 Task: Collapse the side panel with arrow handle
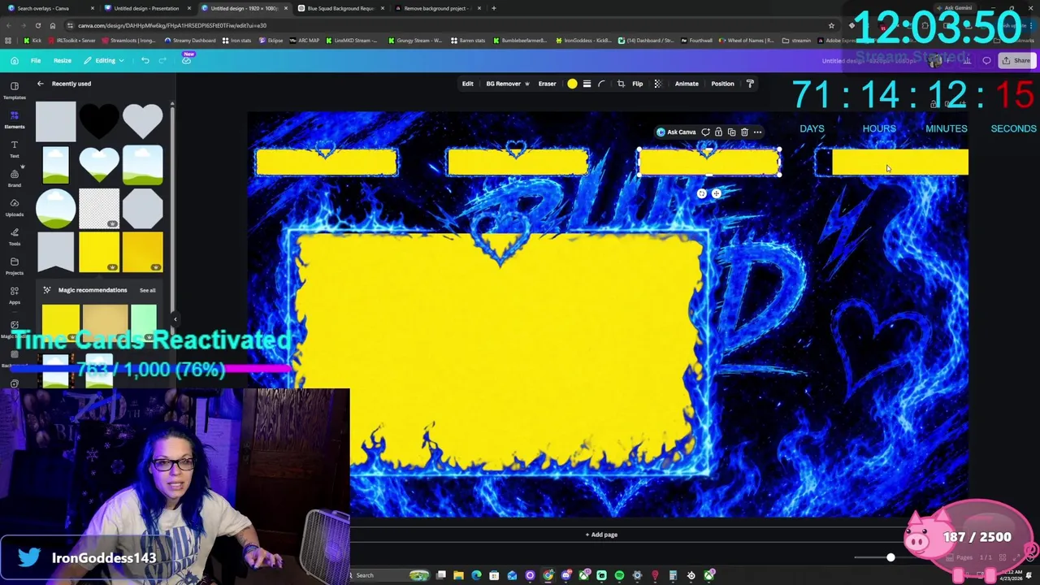click(x=175, y=319)
